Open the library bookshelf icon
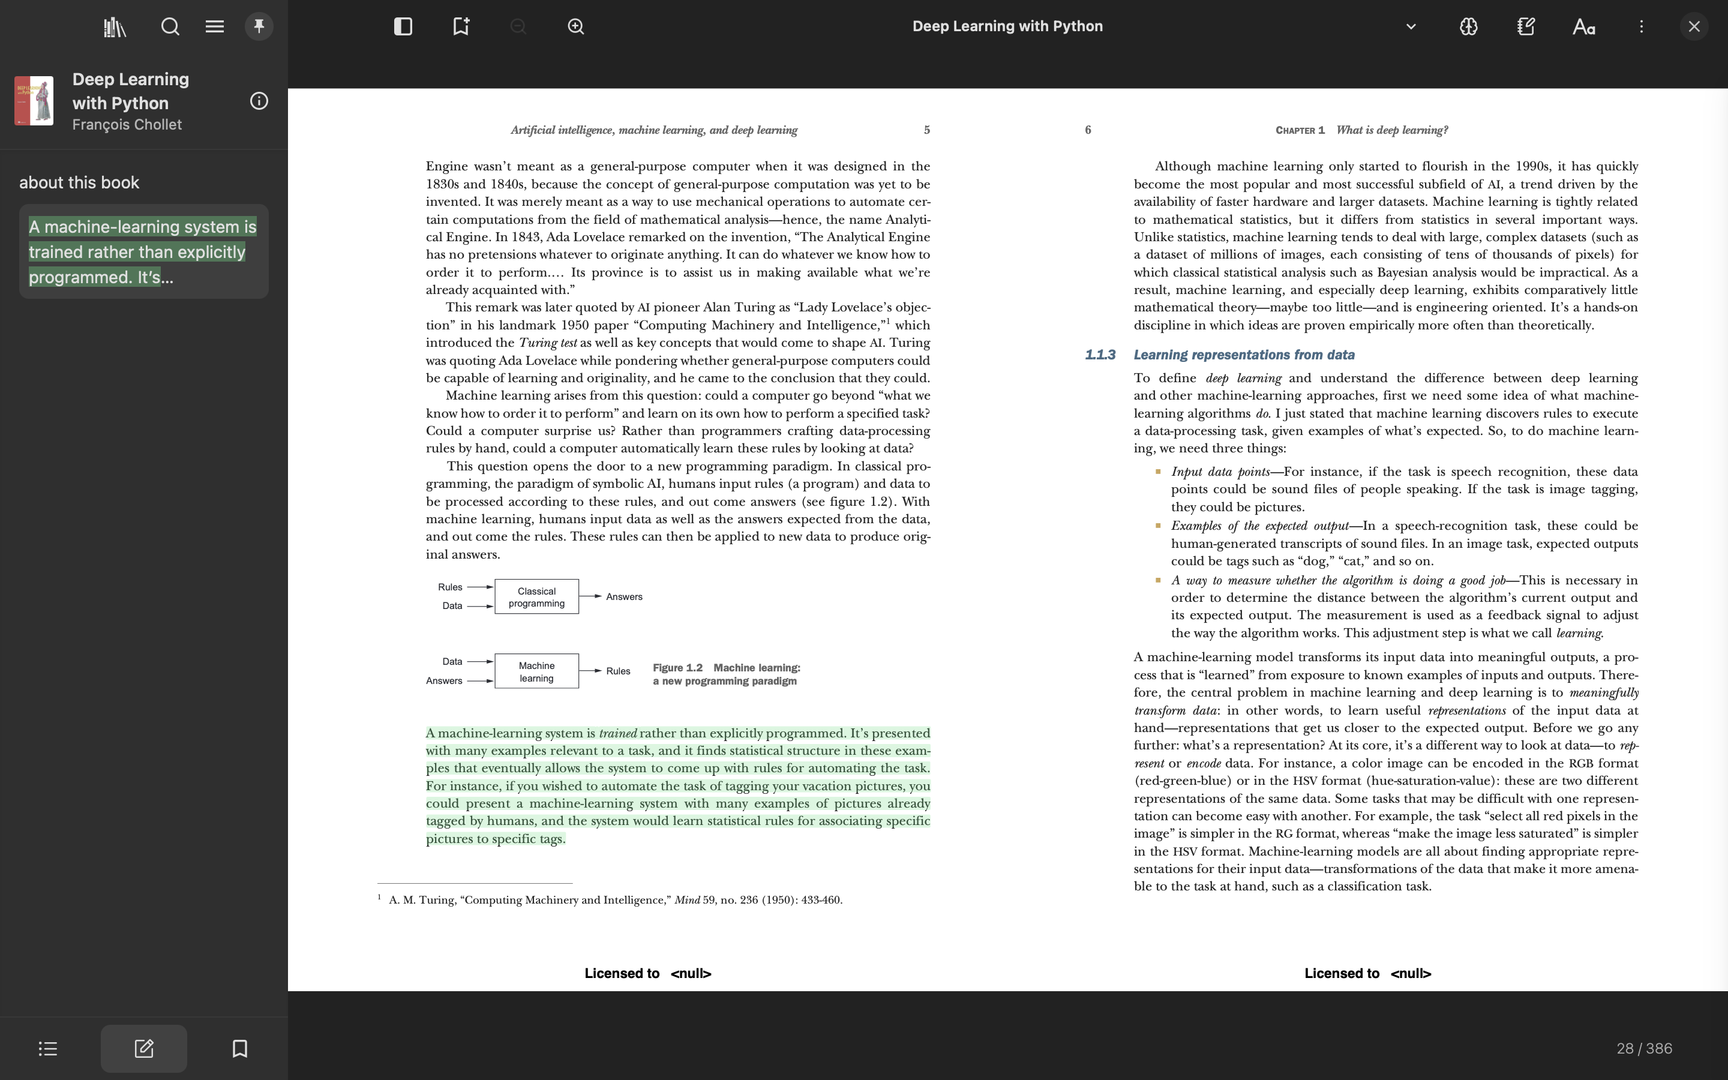 pyautogui.click(x=114, y=27)
